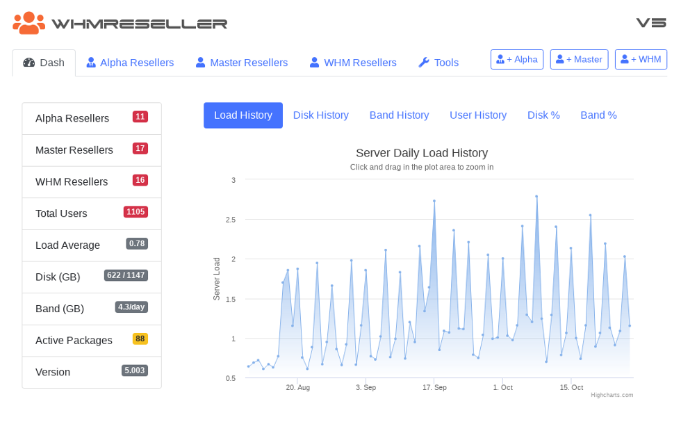Click the V5 version logo
The width and height of the screenshot is (681, 431).
pos(651,23)
